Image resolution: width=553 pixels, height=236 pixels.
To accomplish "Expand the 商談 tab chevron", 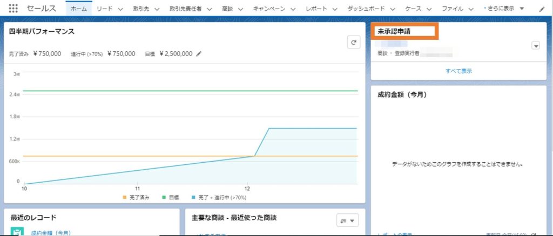I will pos(240,9).
